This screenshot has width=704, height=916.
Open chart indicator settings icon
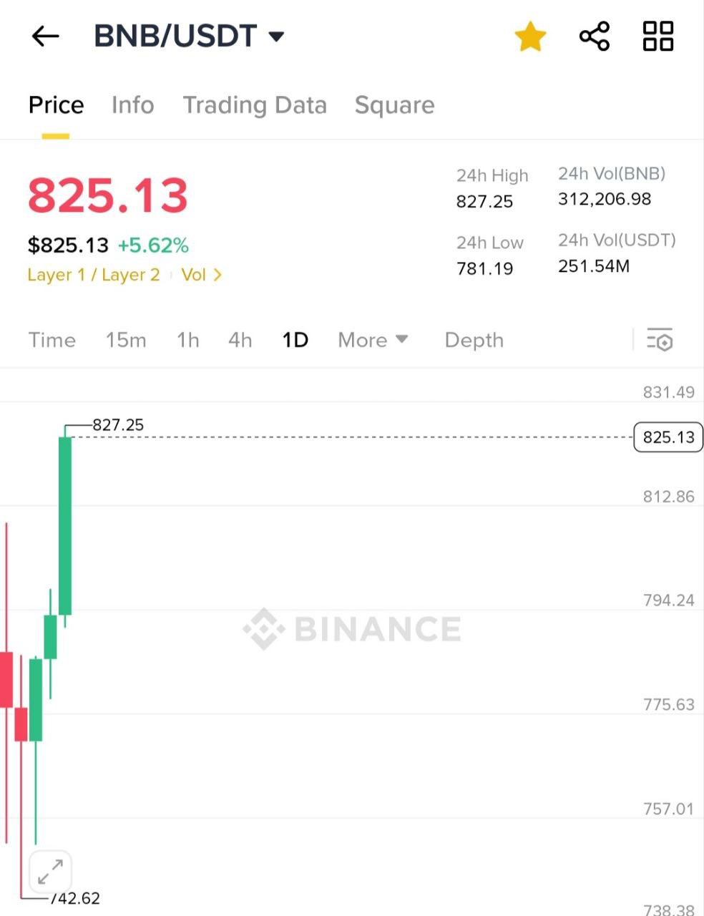tap(660, 339)
